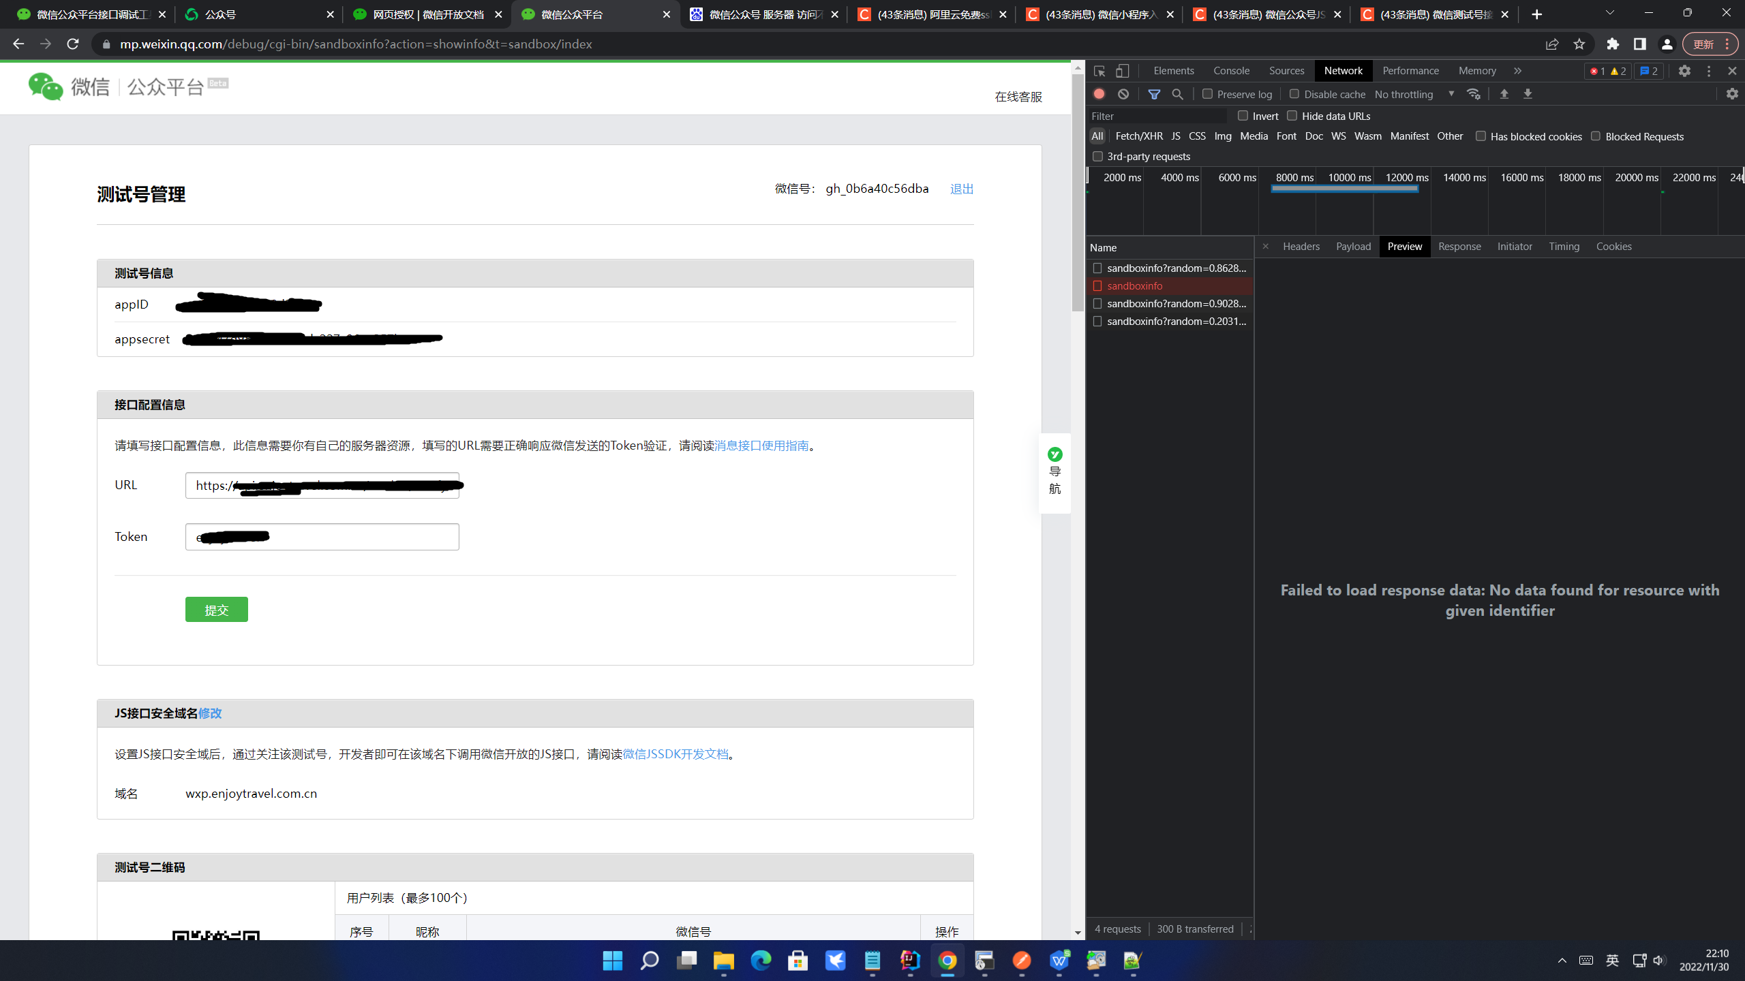Select sandboxinfo?random=0.9028 request
This screenshot has height=981, width=1745.
(1170, 304)
